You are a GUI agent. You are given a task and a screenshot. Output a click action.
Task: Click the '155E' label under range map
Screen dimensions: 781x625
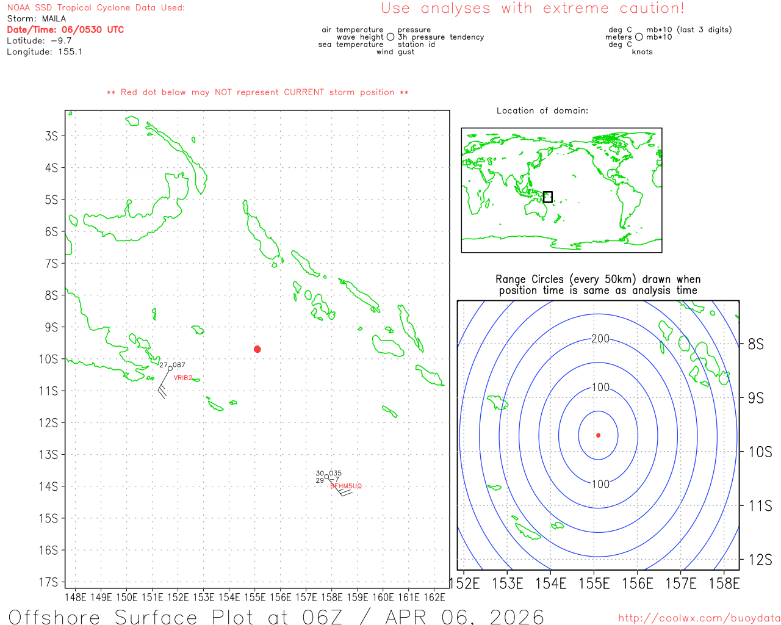594,584
